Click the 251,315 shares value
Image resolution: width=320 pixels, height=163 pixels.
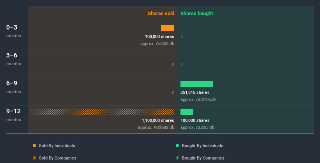point(195,92)
